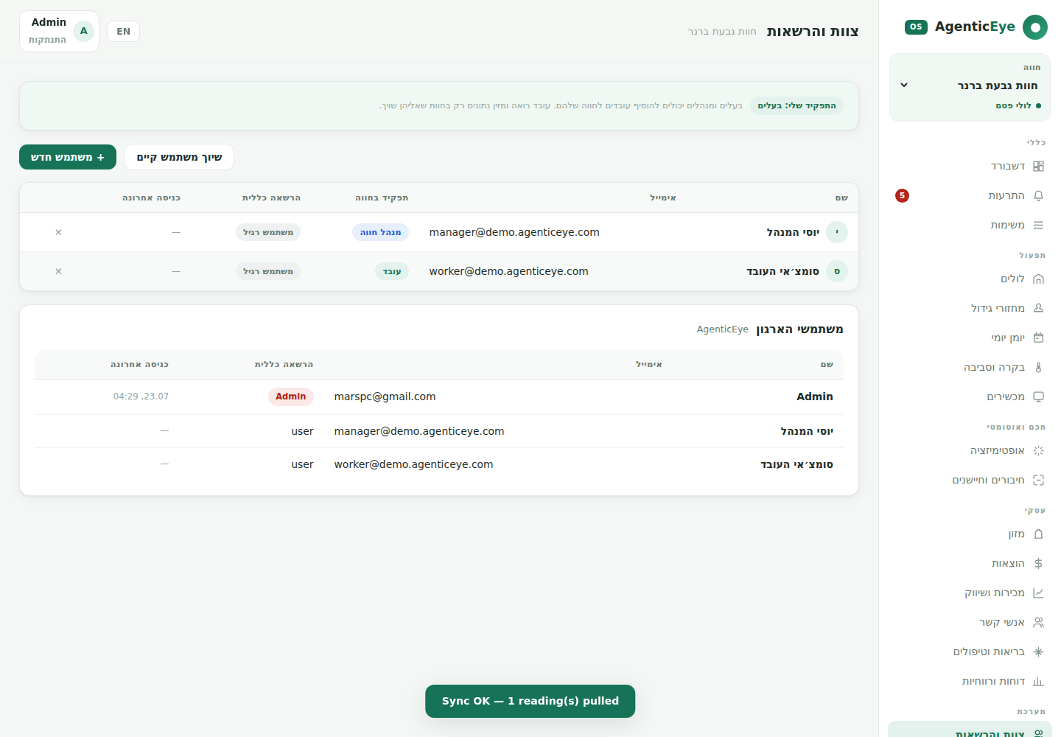Click the הוצאות dollar icon

click(x=1038, y=563)
